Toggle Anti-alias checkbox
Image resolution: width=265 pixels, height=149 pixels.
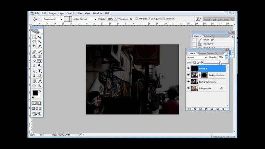click(x=137, y=19)
